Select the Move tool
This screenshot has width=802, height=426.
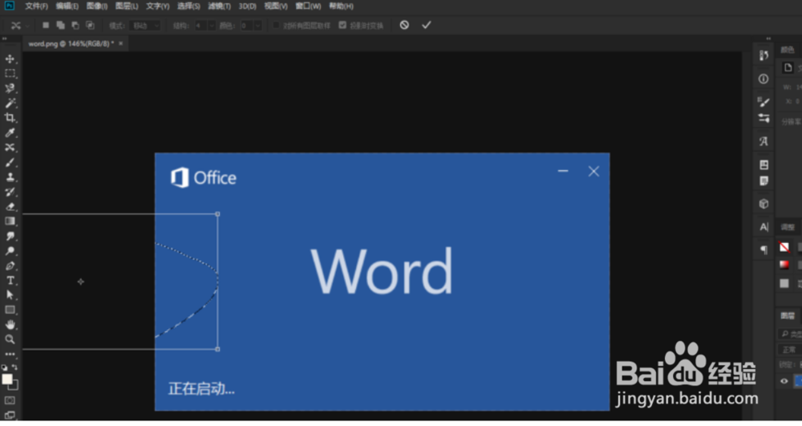point(10,59)
